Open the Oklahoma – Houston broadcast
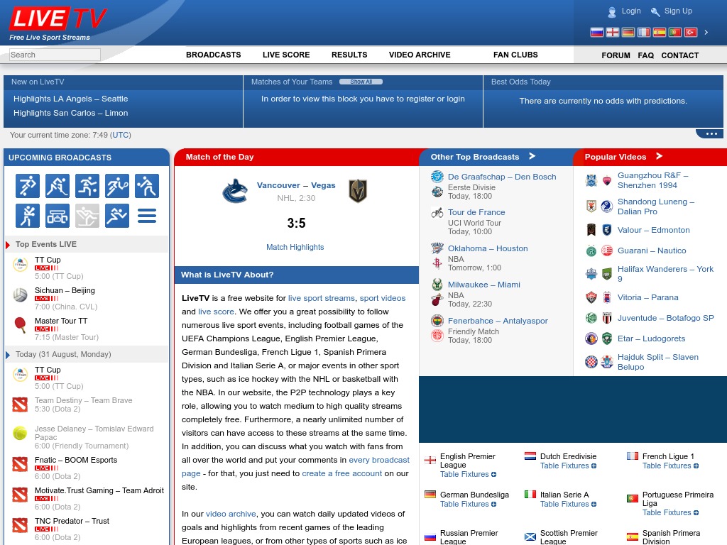Image resolution: width=727 pixels, height=545 pixels. pyautogui.click(x=487, y=248)
